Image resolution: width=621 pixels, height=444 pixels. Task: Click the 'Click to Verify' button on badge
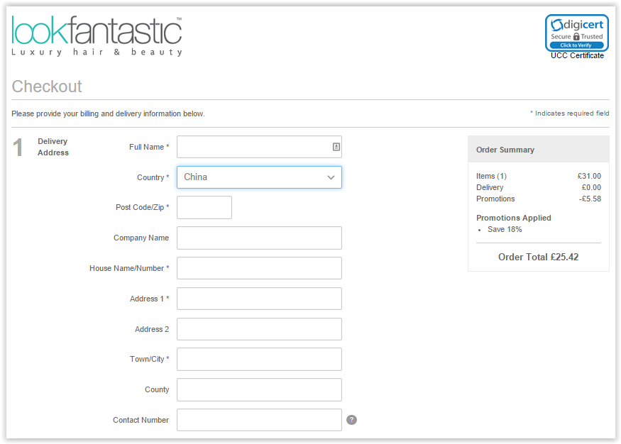[576, 45]
